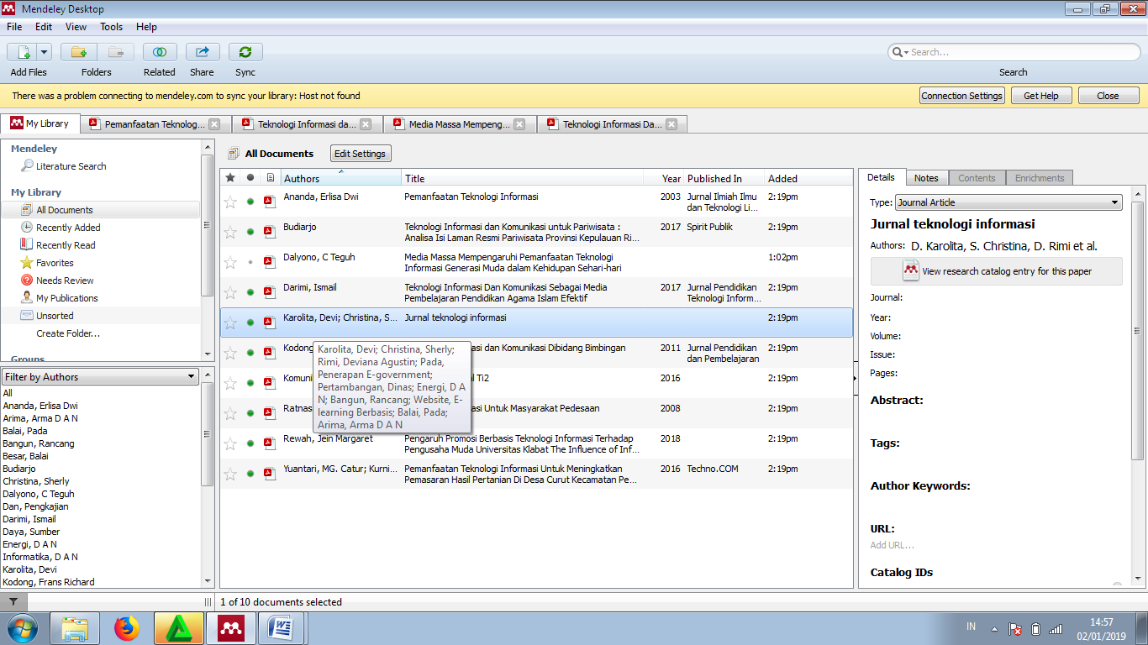
Task: Click the create Folders icon in toolbar
Action: tap(79, 52)
